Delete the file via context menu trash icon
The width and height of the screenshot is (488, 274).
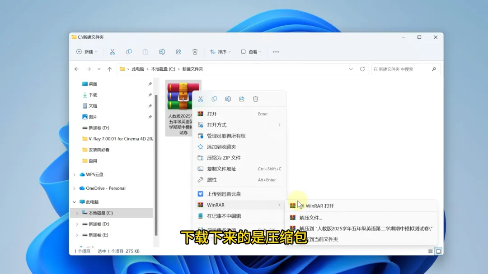255,99
